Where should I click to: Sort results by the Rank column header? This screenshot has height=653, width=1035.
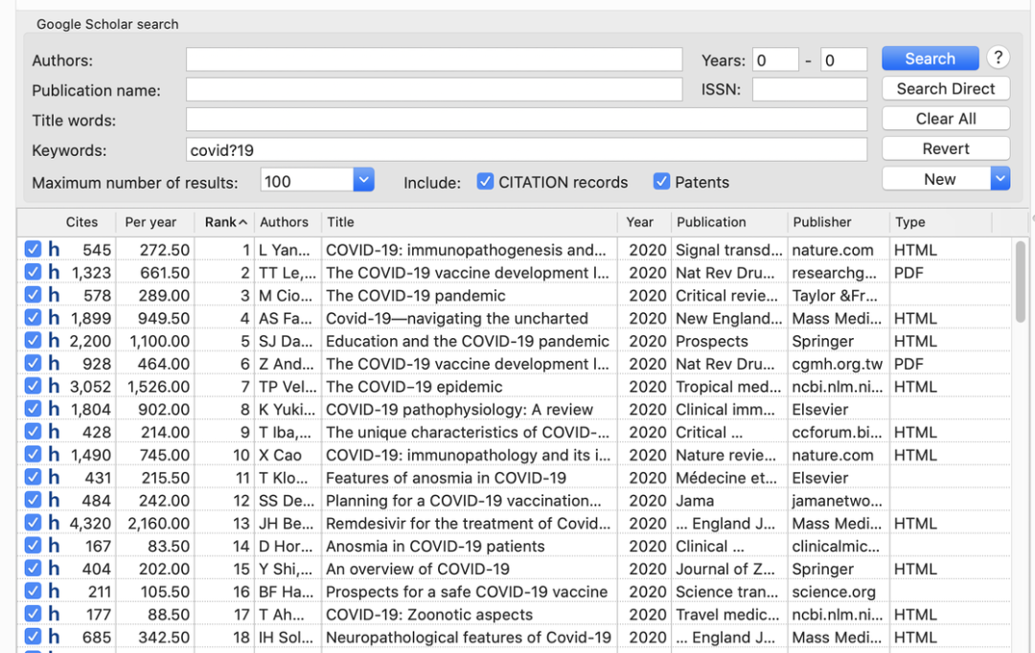click(x=225, y=222)
